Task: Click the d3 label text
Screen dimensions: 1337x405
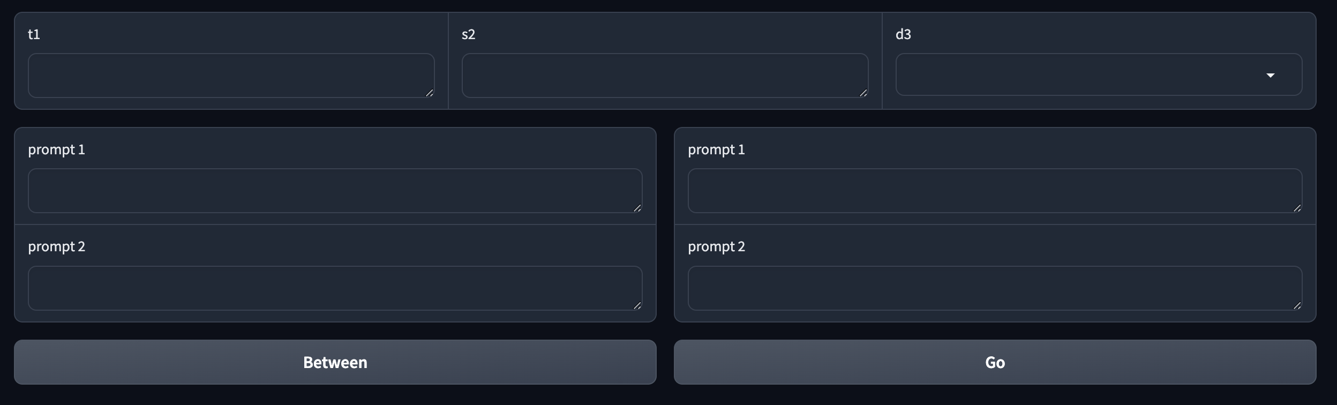Action: pyautogui.click(x=903, y=34)
